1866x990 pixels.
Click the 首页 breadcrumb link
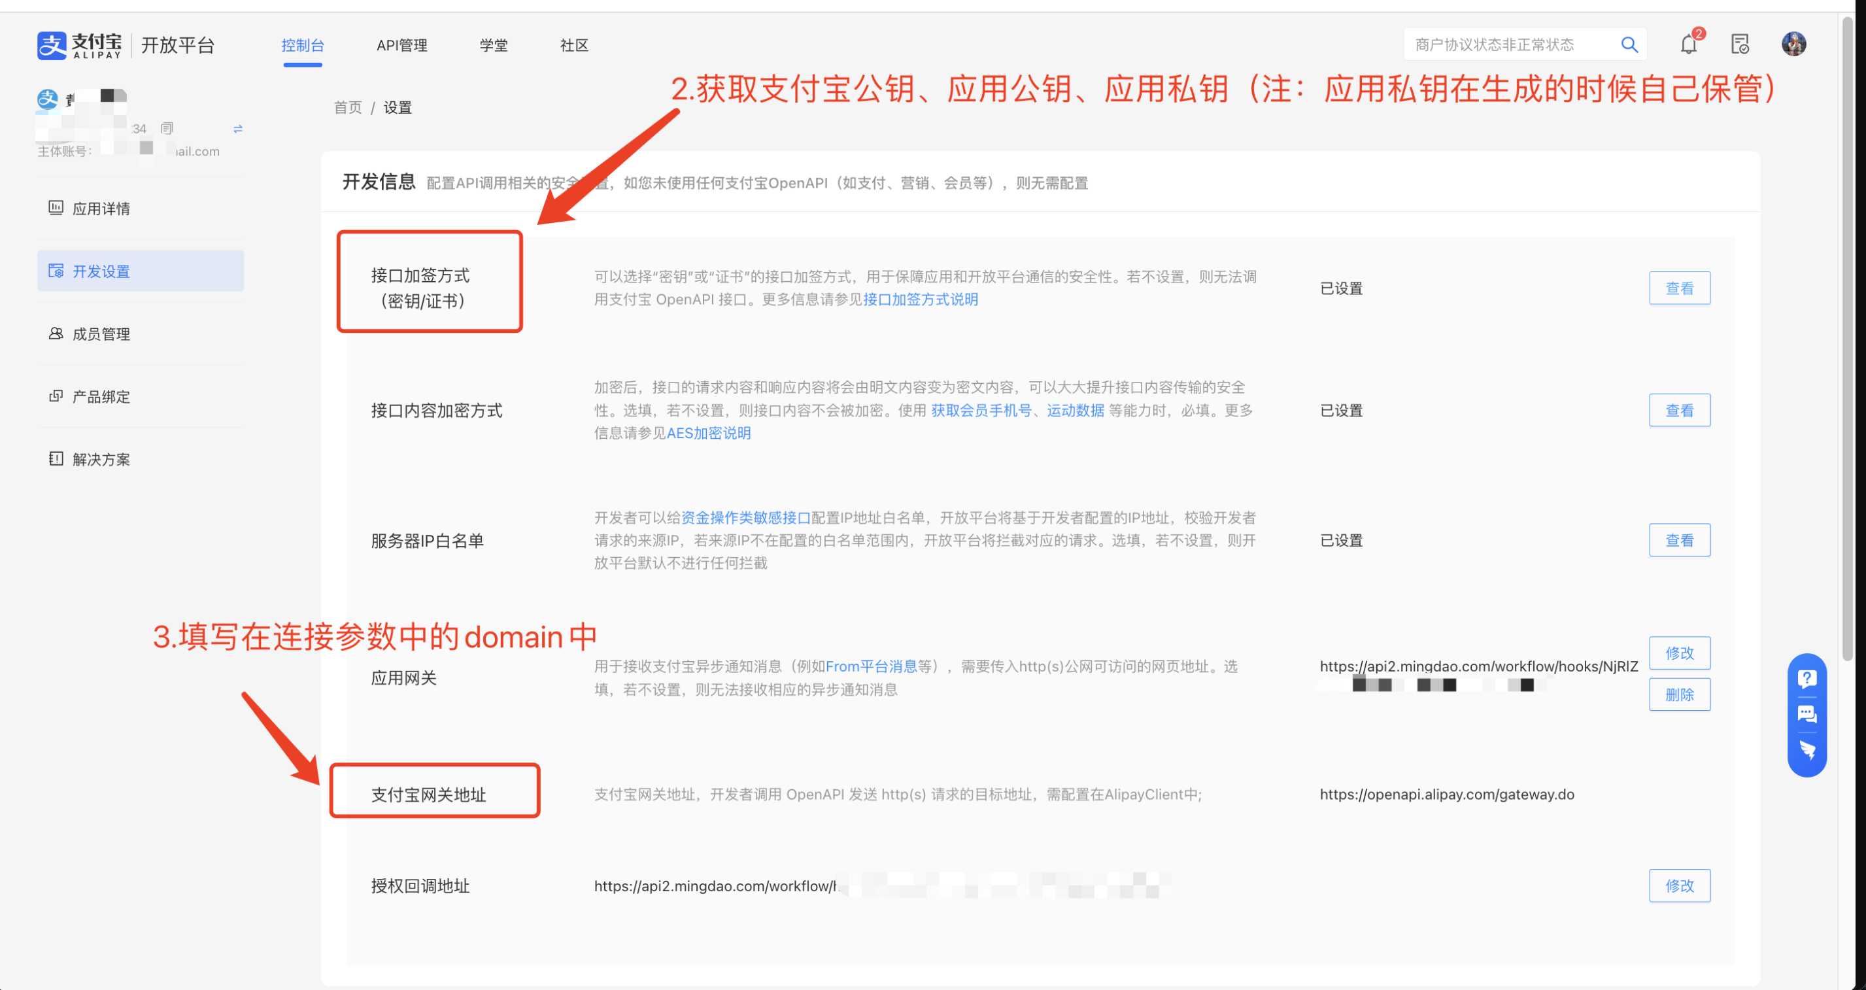[x=348, y=108]
